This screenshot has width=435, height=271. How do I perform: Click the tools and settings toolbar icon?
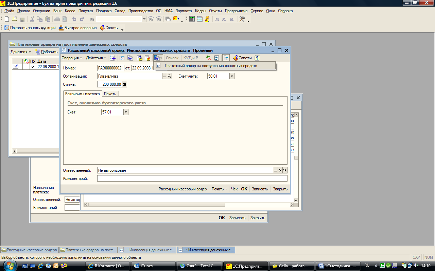[242, 19]
